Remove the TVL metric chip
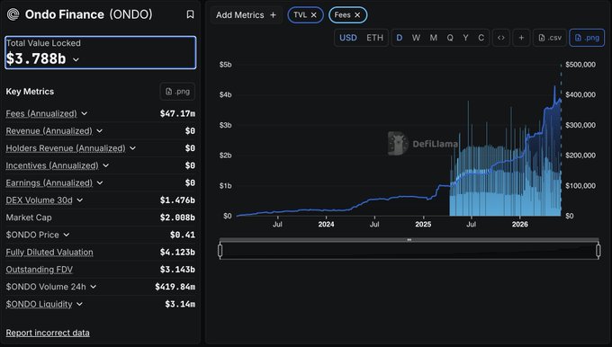Image resolution: width=612 pixels, height=347 pixels. click(314, 14)
